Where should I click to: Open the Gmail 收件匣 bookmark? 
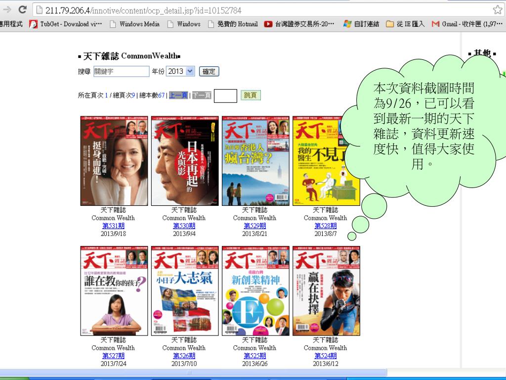coord(467,24)
